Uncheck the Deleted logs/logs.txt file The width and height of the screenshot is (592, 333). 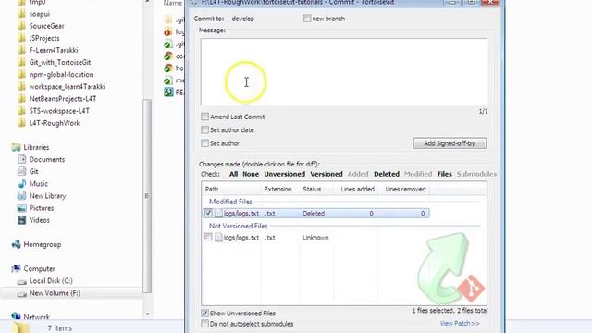(x=208, y=213)
